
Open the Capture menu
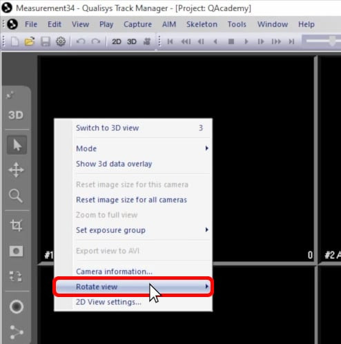pyautogui.click(x=137, y=24)
